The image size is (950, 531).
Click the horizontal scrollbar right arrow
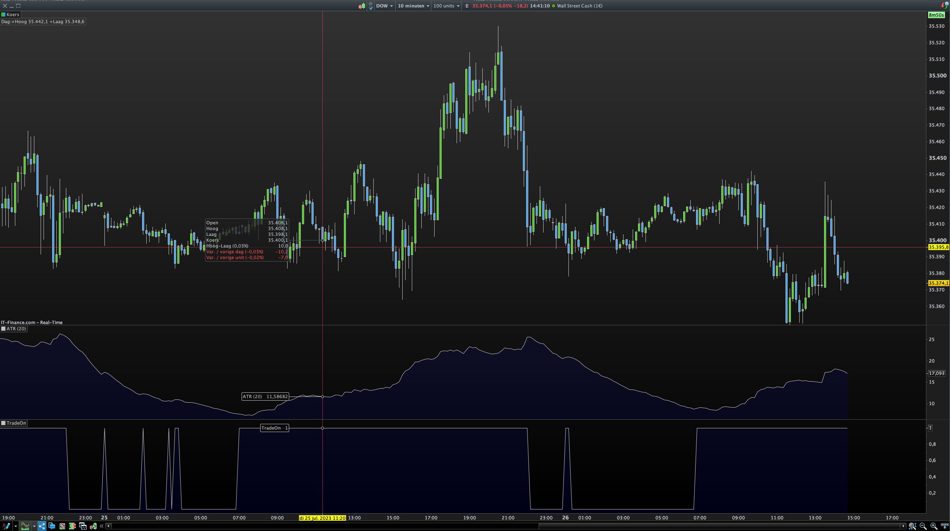[904, 526]
